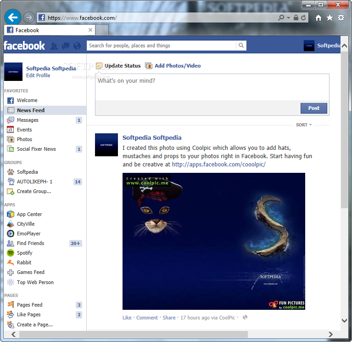Click the Top Web Person app icon
This screenshot has height=342, width=352.
click(x=11, y=282)
